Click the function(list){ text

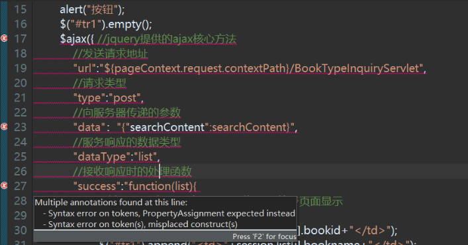(163, 186)
